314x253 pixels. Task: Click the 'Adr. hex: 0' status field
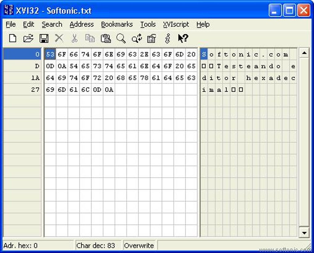click(x=38, y=245)
